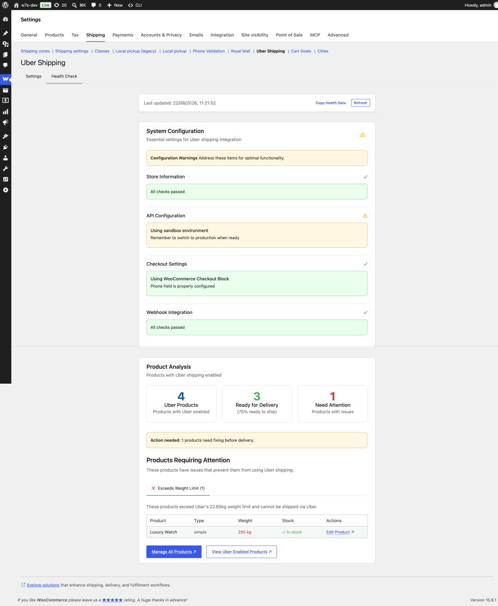
Task: Open the Phone Validation section
Action: point(208,51)
